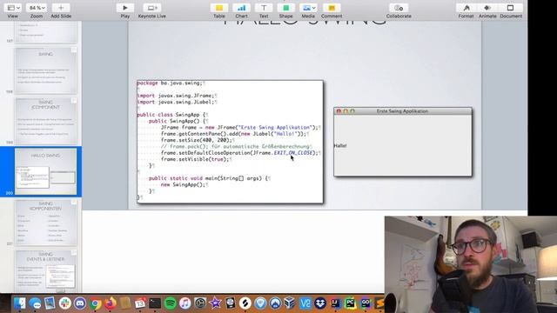Select the SWING KOMPONENTEN slide thumbnail
The image size is (557, 313).
[x=46, y=223]
